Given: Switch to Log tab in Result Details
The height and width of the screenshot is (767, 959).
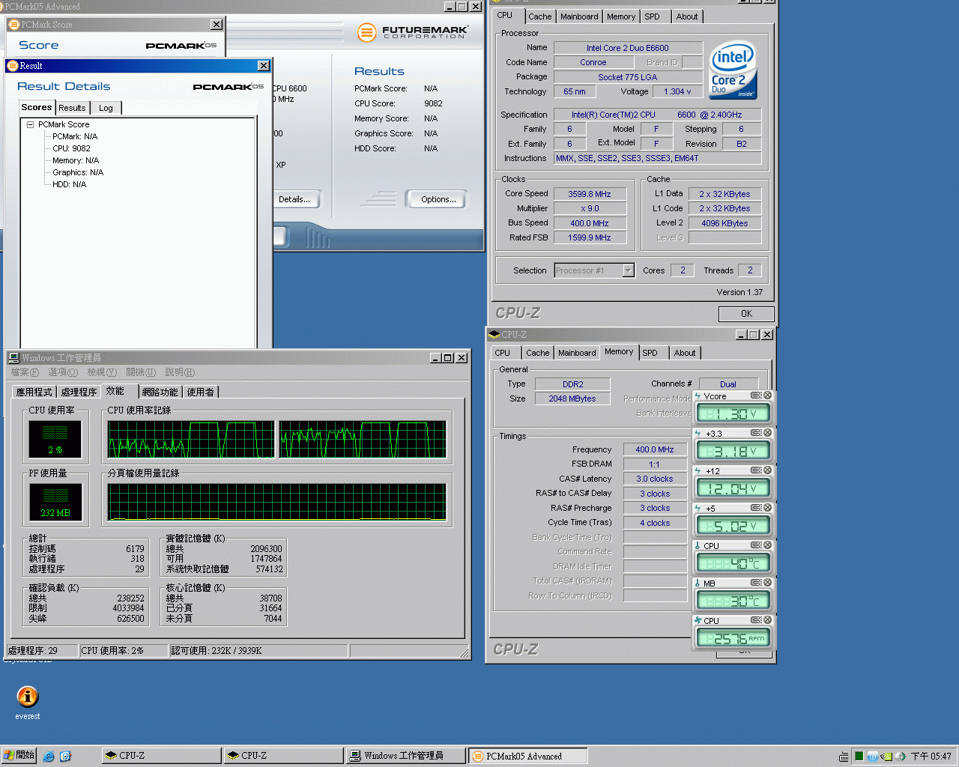Looking at the screenshot, I should (x=106, y=108).
